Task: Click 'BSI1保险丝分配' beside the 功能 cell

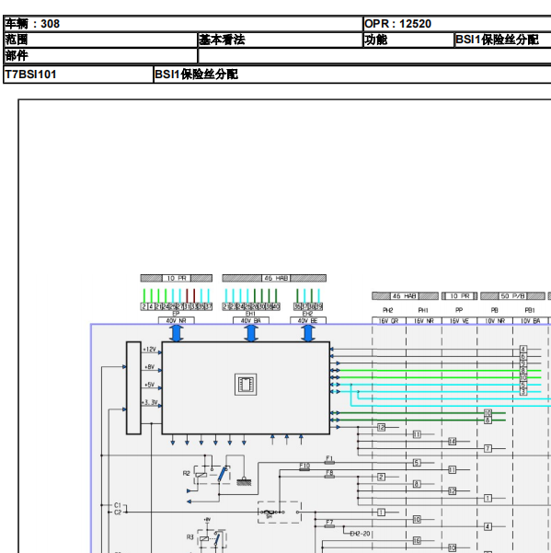Action: coord(502,40)
